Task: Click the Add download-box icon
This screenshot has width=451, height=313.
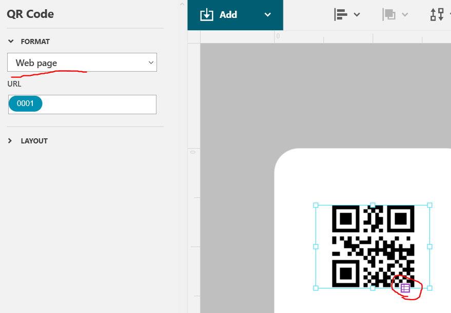Action: [x=207, y=15]
